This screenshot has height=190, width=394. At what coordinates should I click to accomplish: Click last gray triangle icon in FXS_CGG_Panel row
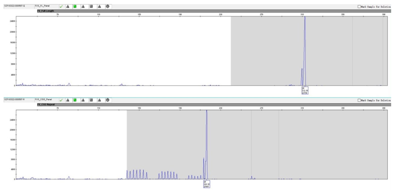pyautogui.click(x=99, y=100)
